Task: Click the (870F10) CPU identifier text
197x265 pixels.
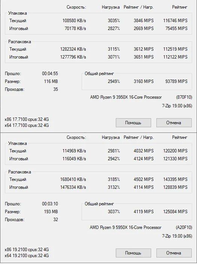Action: pyautogui.click(x=184, y=97)
